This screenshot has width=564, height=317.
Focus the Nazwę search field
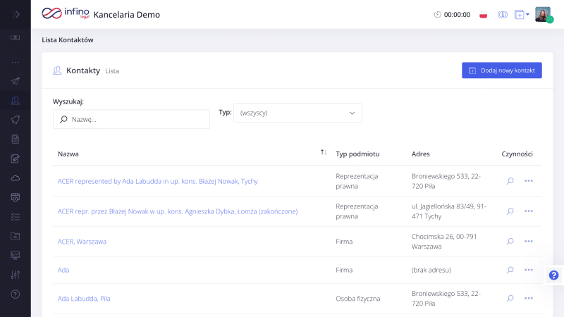click(131, 119)
